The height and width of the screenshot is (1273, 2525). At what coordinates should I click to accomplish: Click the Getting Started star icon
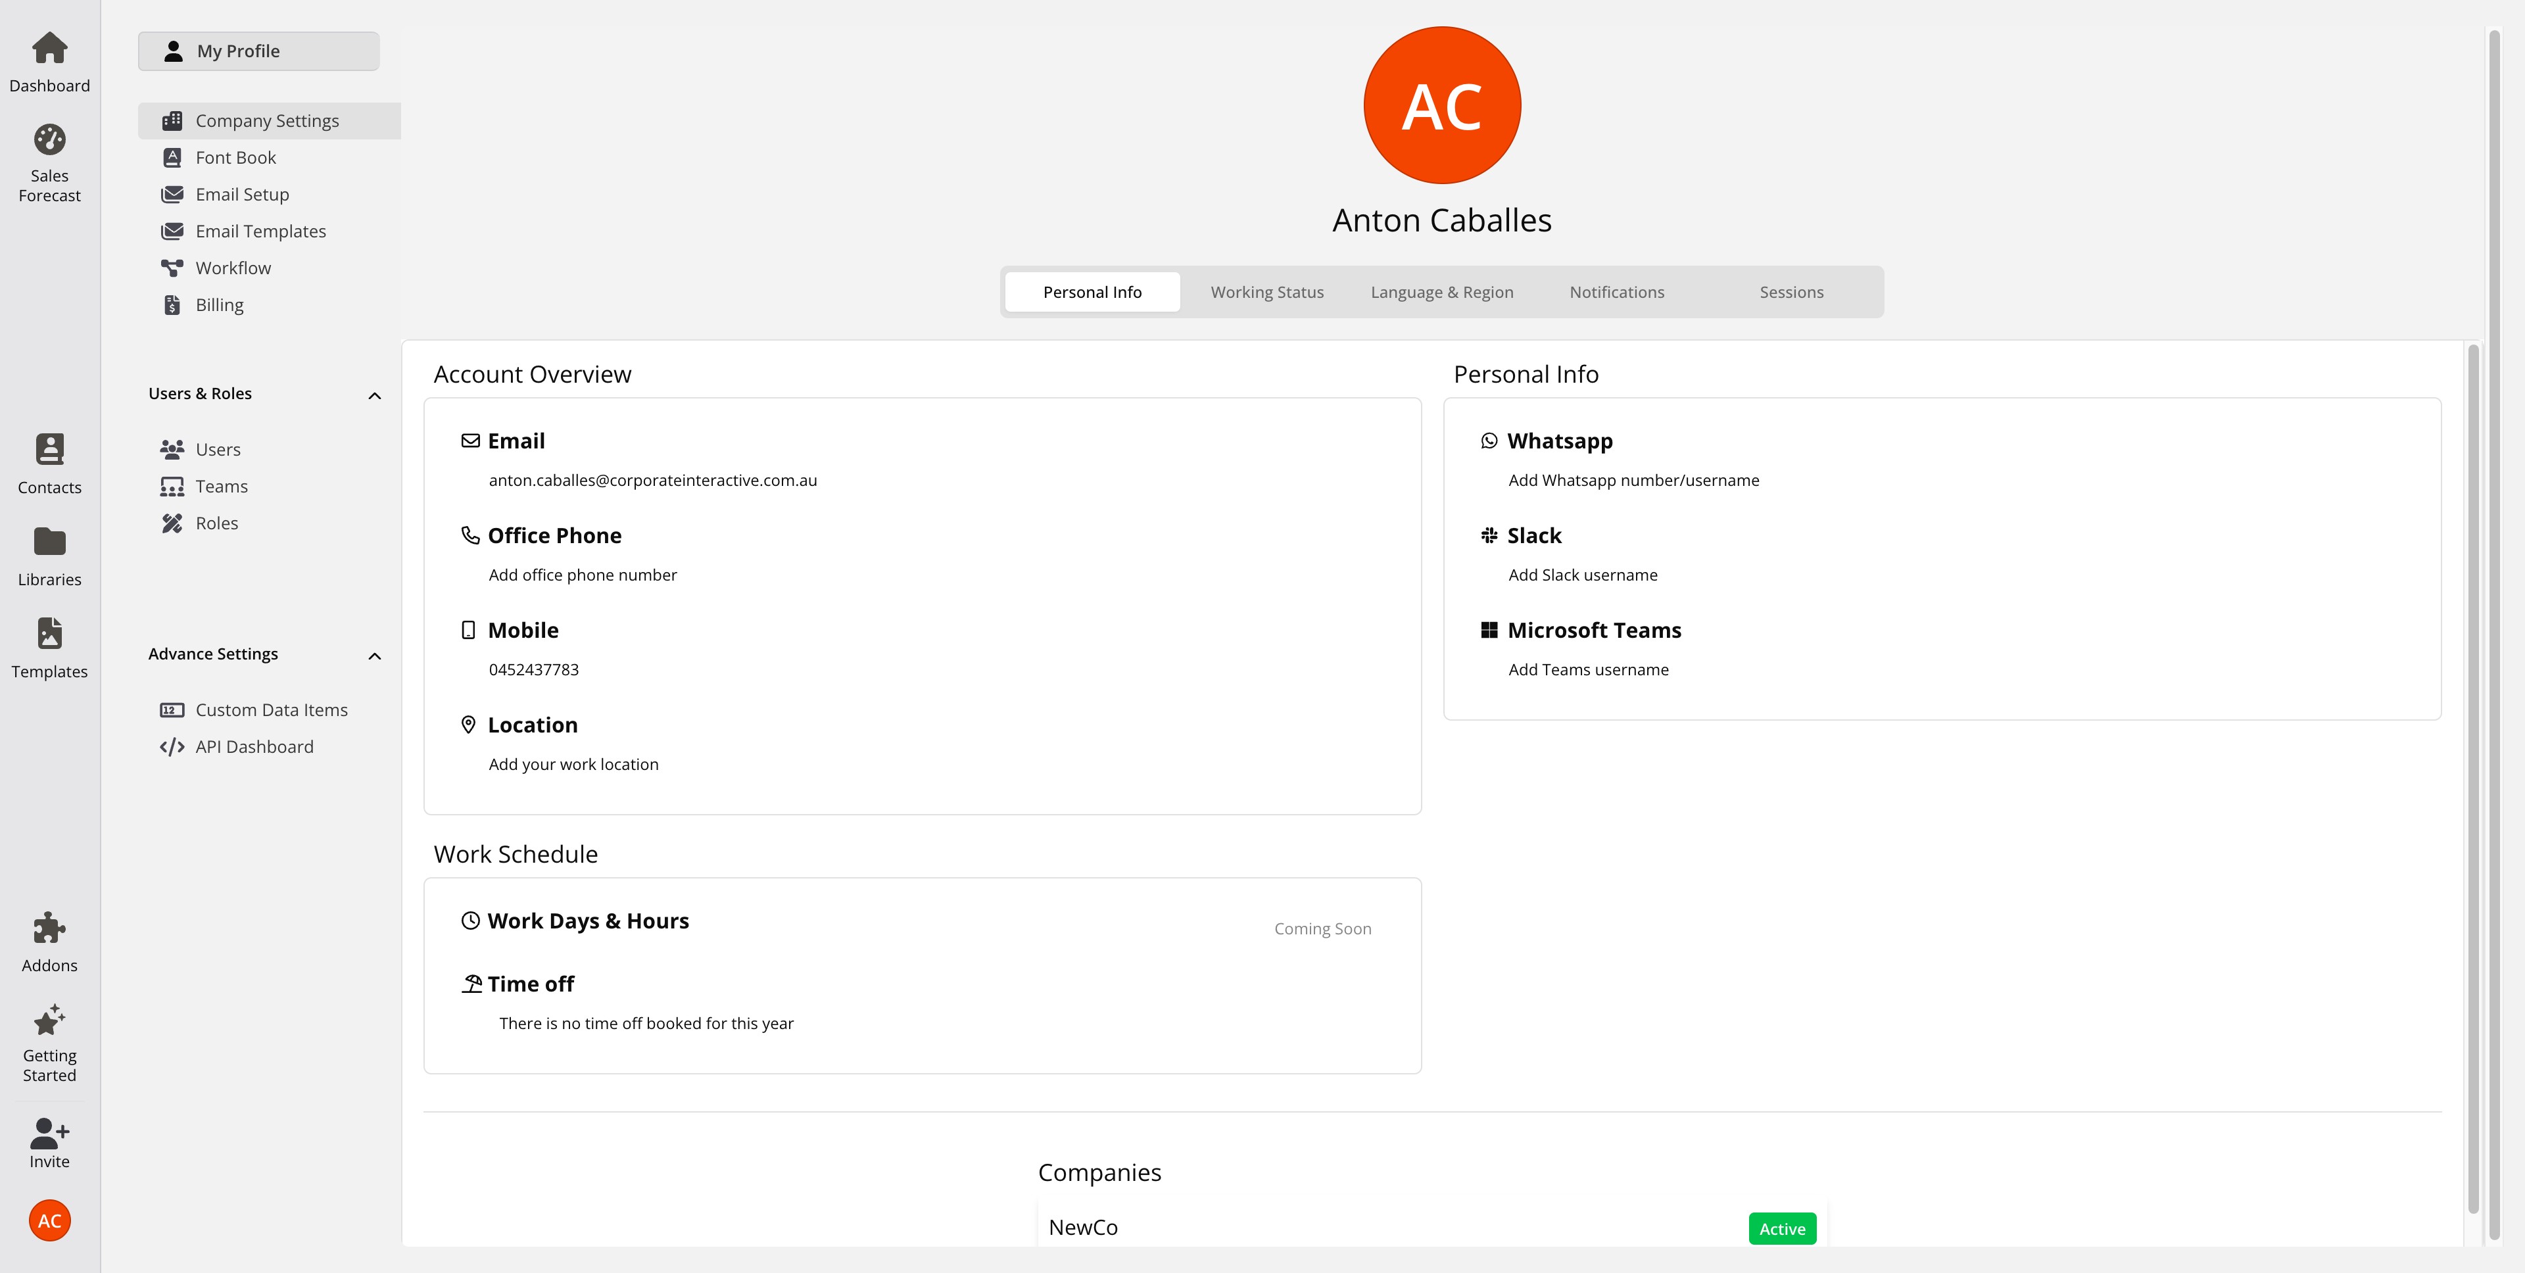49,1020
